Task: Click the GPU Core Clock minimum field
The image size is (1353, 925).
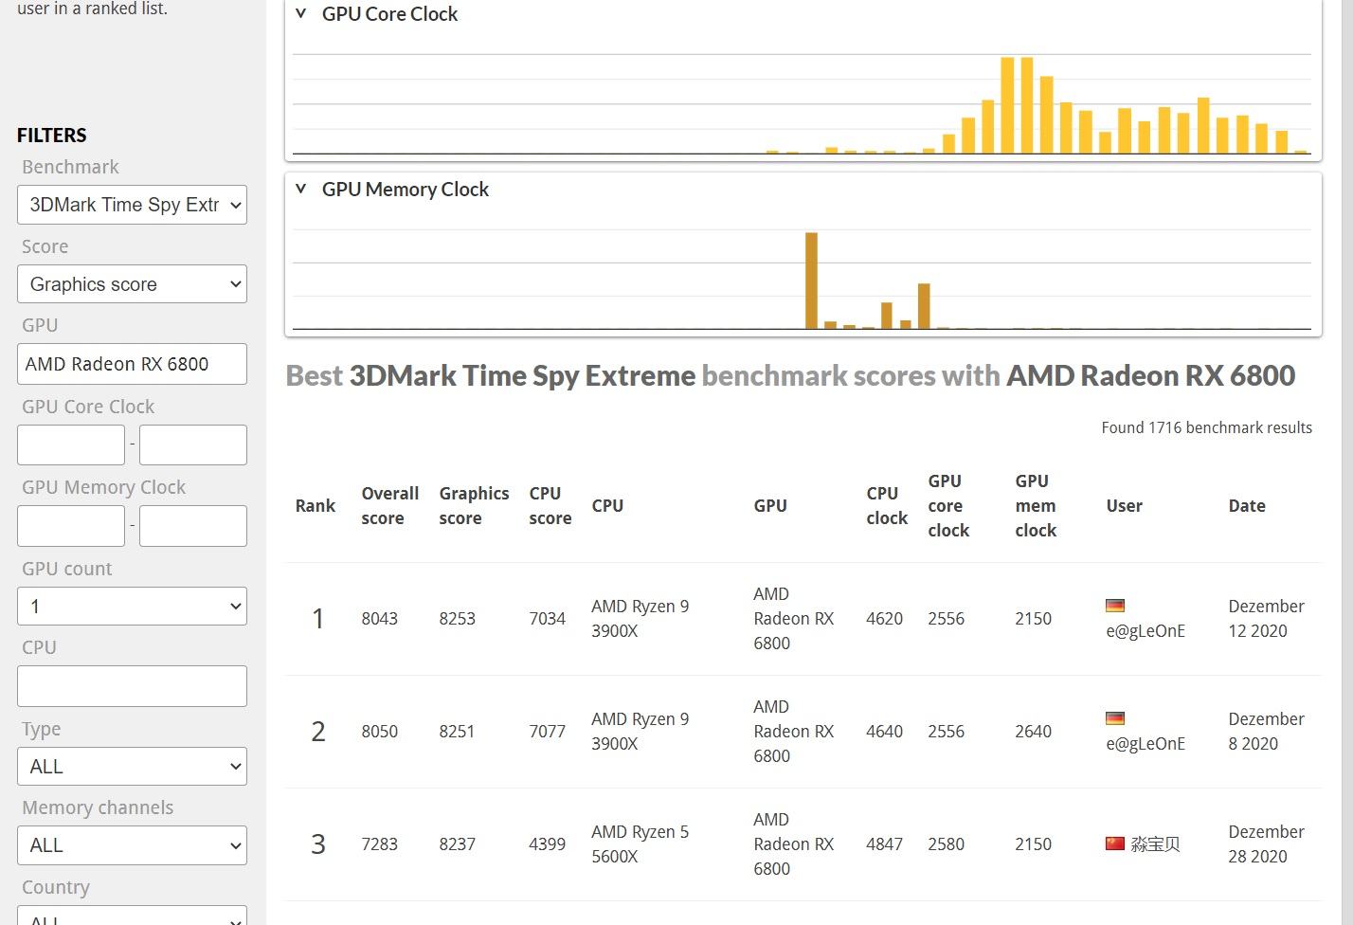Action: click(71, 444)
